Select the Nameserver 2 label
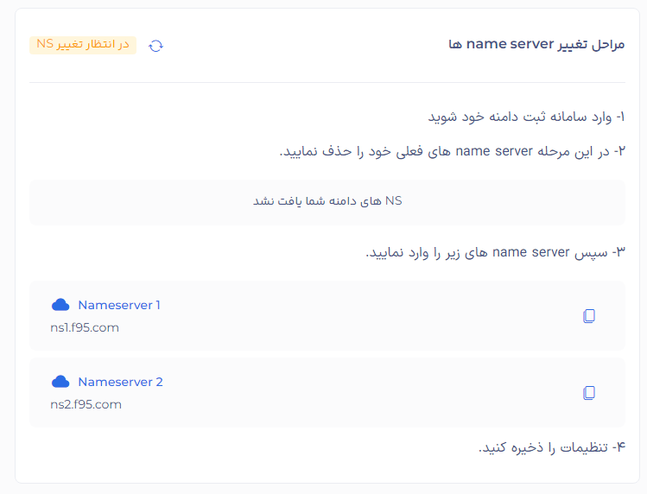 coord(120,382)
